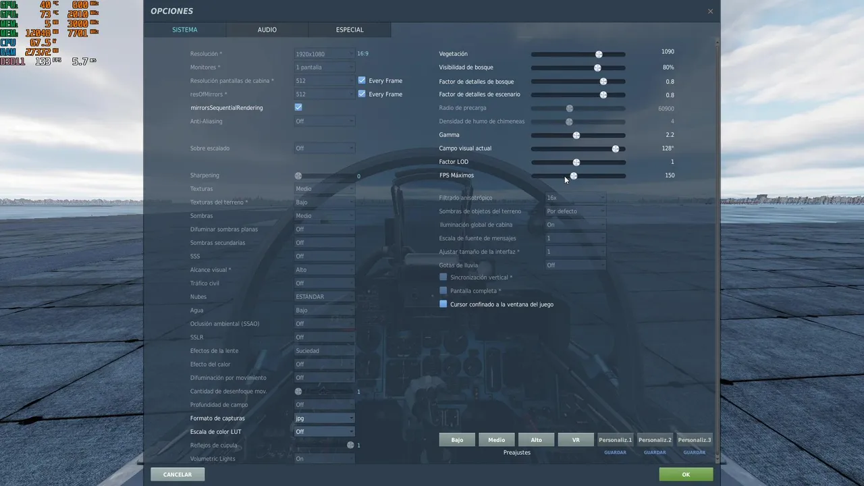
Task: Open the Sobre escalado dropdown
Action: tap(324, 148)
